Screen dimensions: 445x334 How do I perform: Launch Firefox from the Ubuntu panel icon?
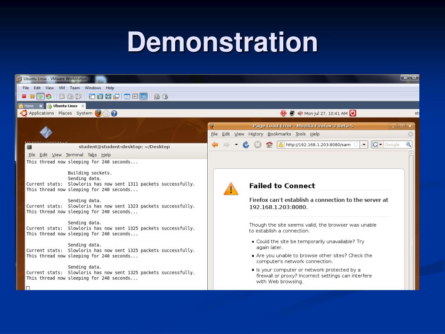click(x=98, y=114)
